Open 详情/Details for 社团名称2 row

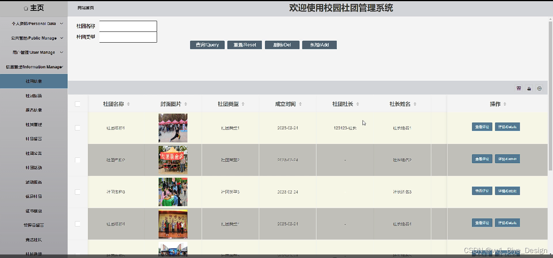(x=507, y=159)
